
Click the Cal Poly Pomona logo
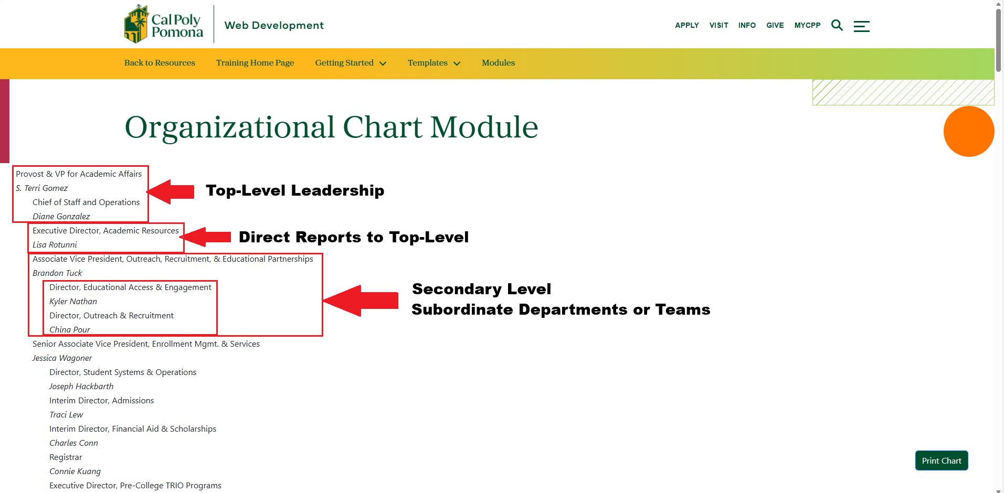click(x=163, y=25)
